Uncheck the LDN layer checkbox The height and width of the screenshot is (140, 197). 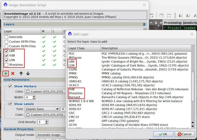coord(6,60)
